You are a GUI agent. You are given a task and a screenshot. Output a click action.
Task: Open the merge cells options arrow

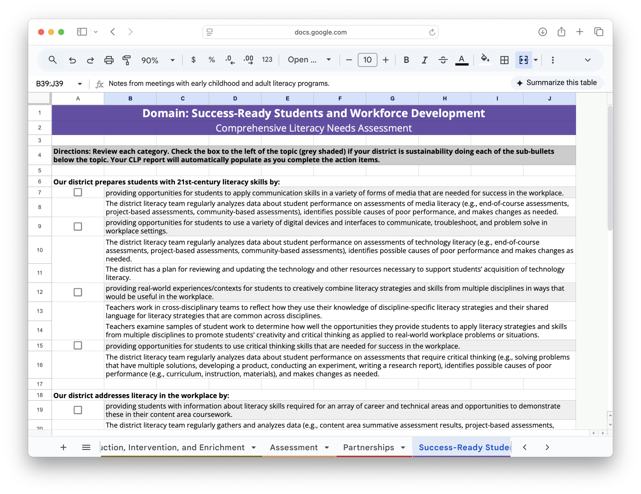536,60
